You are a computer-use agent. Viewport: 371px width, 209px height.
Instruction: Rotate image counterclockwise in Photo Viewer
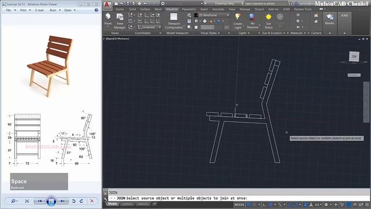point(74,201)
